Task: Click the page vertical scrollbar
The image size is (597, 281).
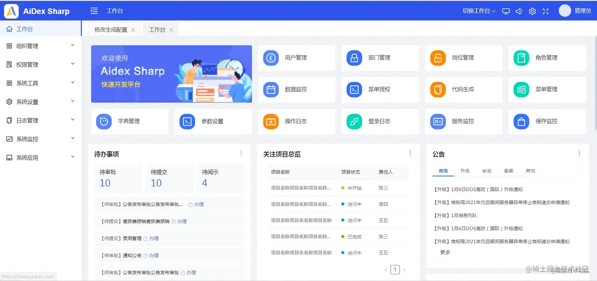Action: click(595, 83)
